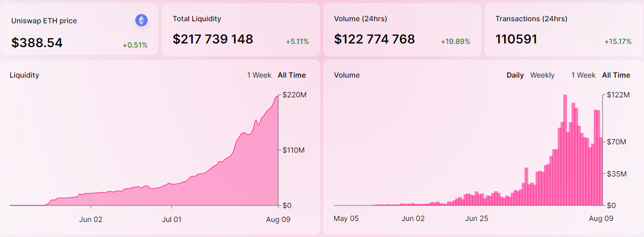
Task: Click the Jun 25 label on Volume axis
Action: tap(477, 218)
